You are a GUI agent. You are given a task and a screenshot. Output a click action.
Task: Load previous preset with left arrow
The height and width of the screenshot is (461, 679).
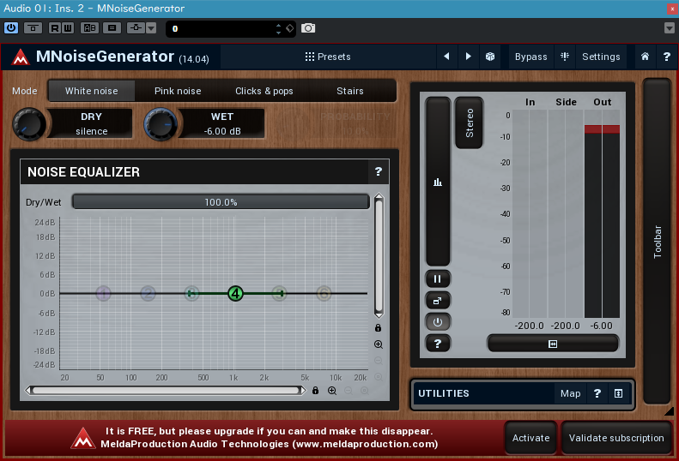446,57
